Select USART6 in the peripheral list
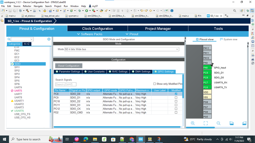 [19, 111]
